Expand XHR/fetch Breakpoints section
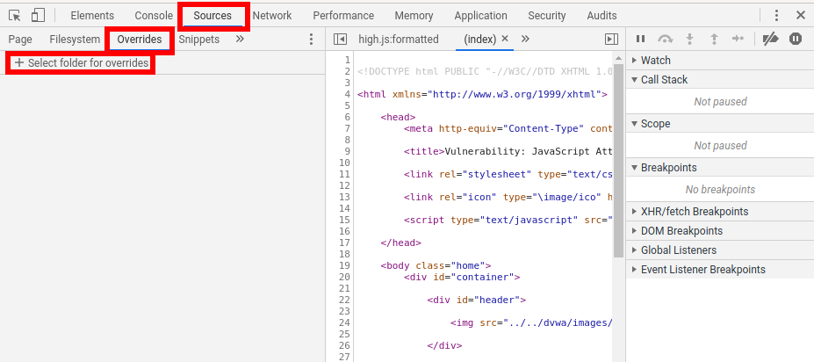Image resolution: width=814 pixels, height=362 pixels. (x=694, y=212)
